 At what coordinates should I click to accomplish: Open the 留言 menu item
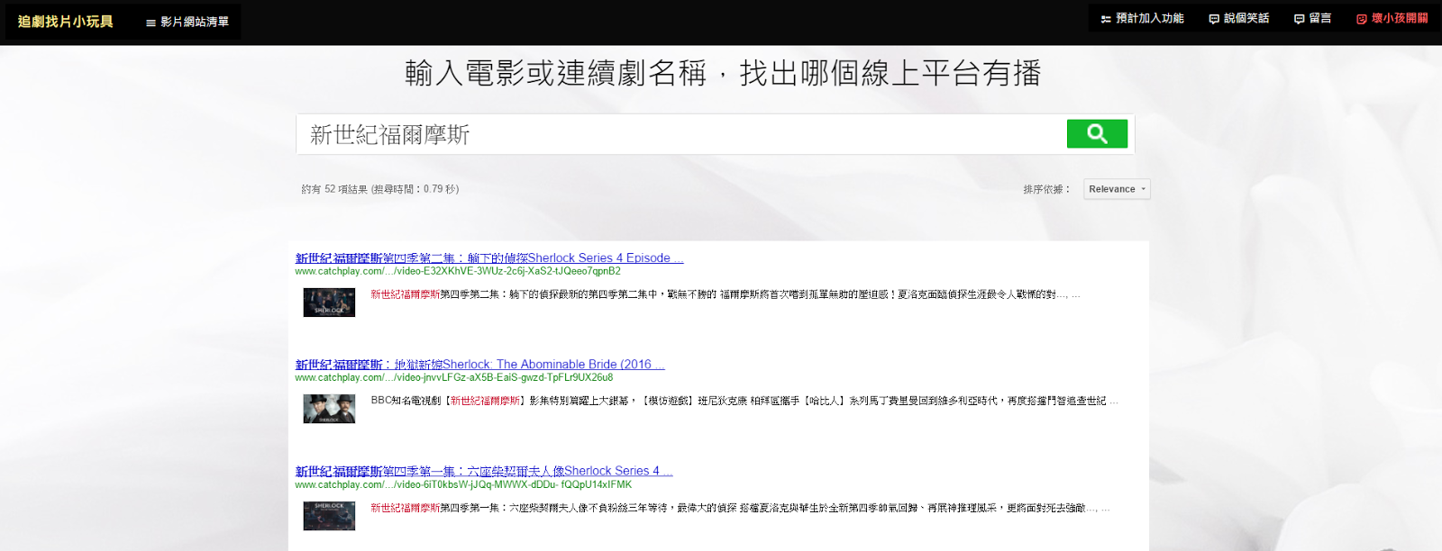tap(1313, 18)
